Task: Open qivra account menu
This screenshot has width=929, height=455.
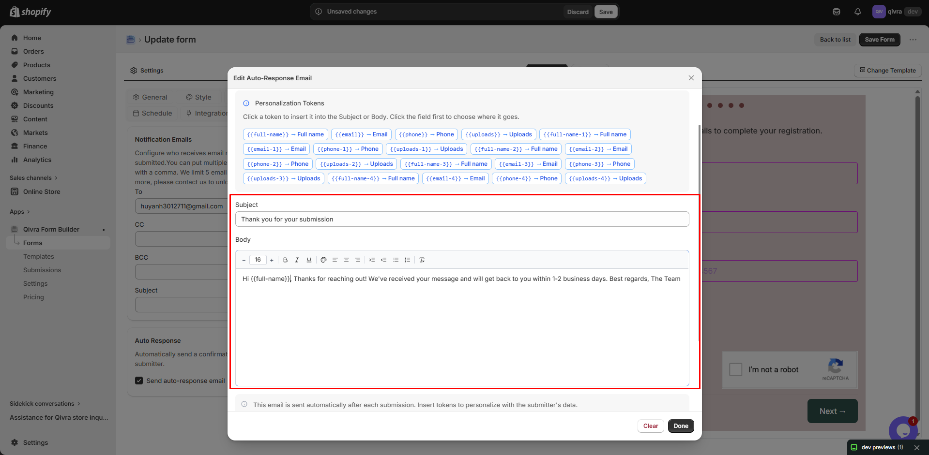Action: point(896,12)
